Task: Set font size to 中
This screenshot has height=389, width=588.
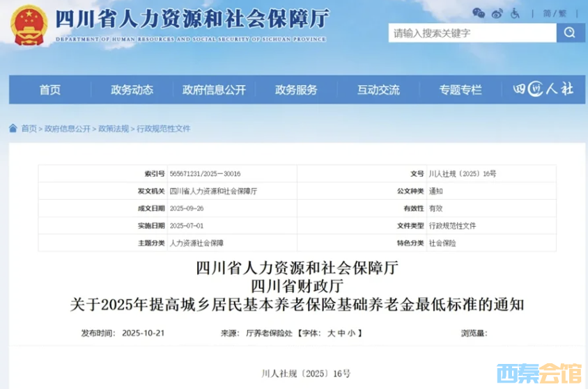Action: [343, 333]
